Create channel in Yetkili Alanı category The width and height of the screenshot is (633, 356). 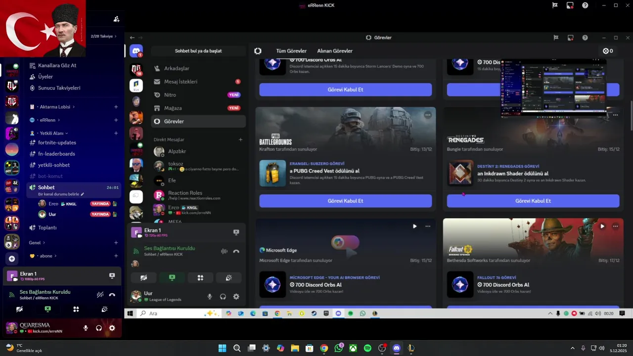tap(116, 133)
